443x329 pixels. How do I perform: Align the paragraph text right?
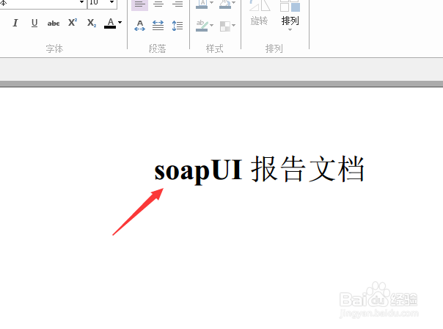coord(177,4)
